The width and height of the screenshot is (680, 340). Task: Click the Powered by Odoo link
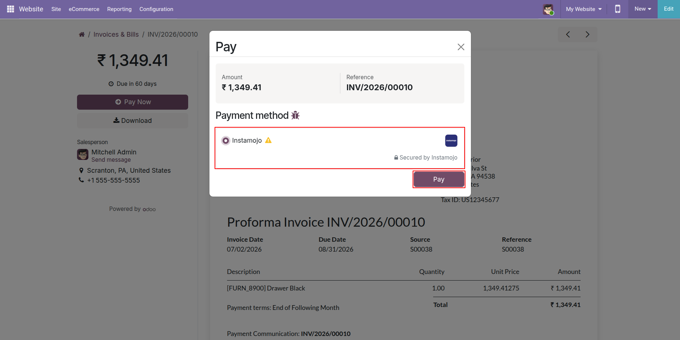(x=132, y=209)
